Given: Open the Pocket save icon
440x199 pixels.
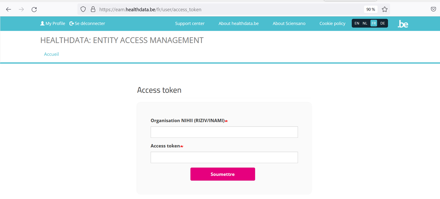Looking at the screenshot, I should coord(433,10).
